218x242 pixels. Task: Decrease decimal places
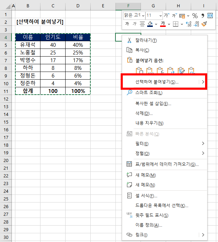click(x=196, y=24)
